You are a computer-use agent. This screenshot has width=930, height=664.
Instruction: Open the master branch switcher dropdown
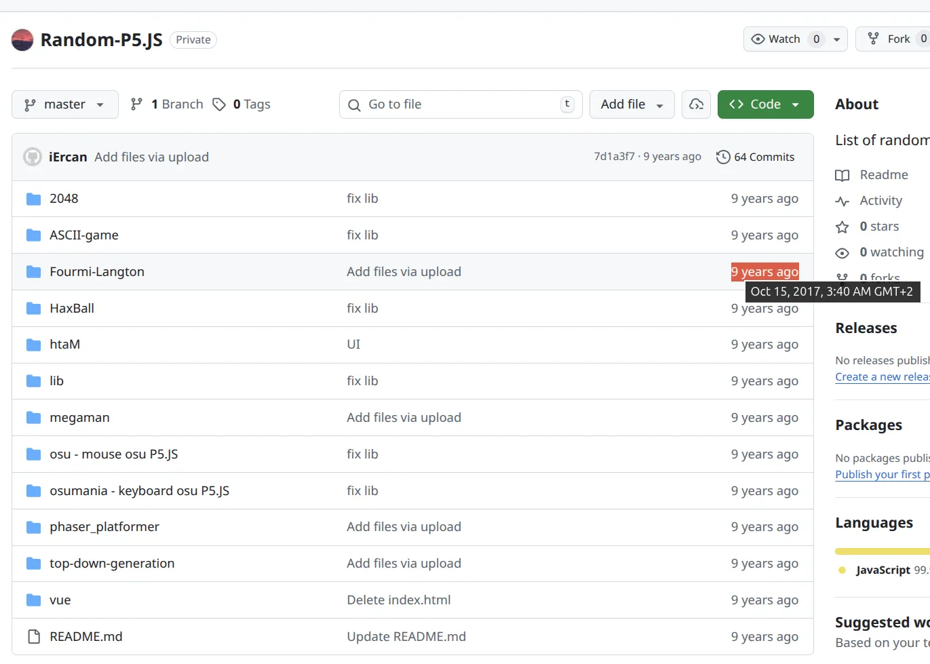pyautogui.click(x=65, y=104)
